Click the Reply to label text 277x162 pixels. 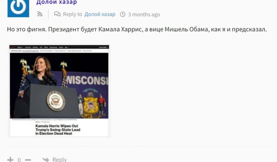point(73,14)
